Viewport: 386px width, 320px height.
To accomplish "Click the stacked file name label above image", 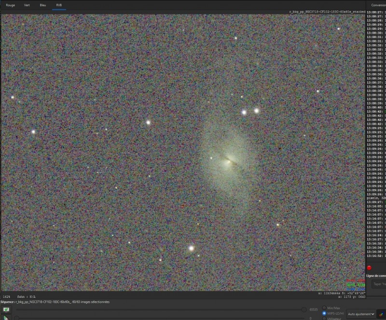I will tap(327, 12).
